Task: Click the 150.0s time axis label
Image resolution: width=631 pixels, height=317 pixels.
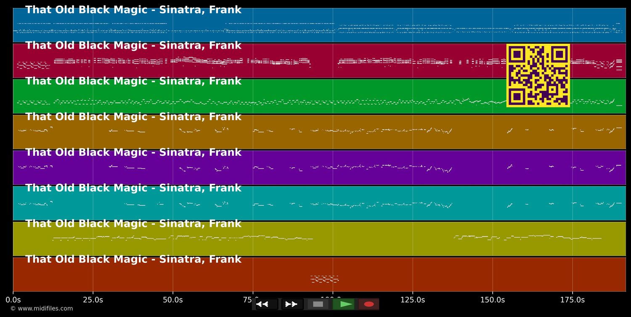Action: pyautogui.click(x=493, y=300)
